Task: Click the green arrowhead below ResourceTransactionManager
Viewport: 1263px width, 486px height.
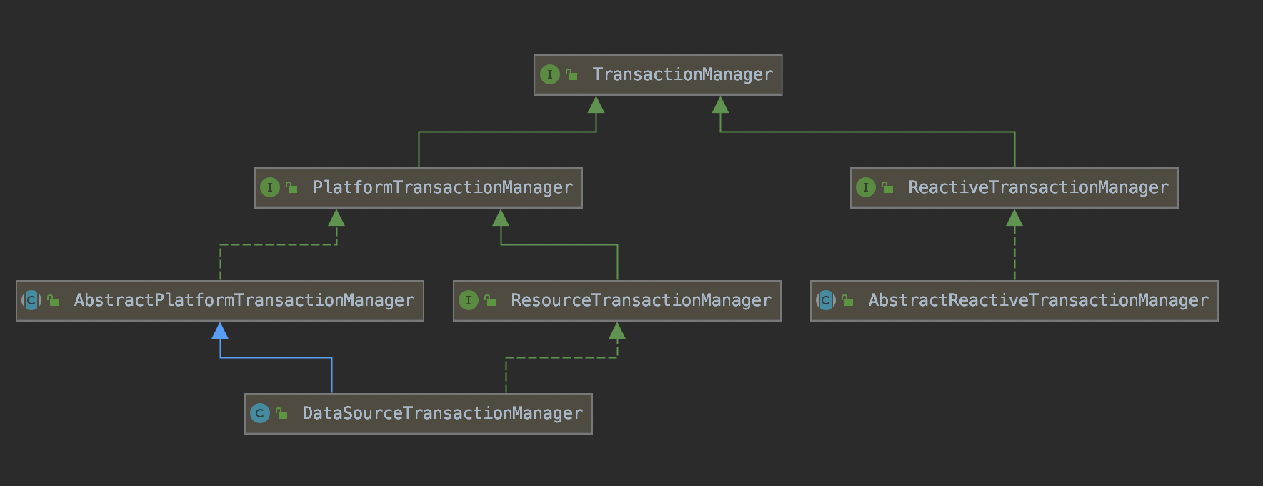Action: click(x=617, y=331)
